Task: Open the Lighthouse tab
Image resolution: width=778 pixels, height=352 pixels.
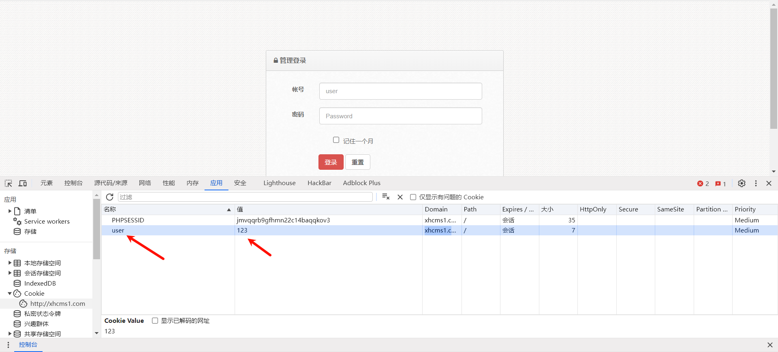Action: 279,183
